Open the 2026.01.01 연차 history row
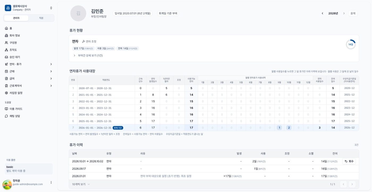 pyautogui.click(x=214, y=176)
